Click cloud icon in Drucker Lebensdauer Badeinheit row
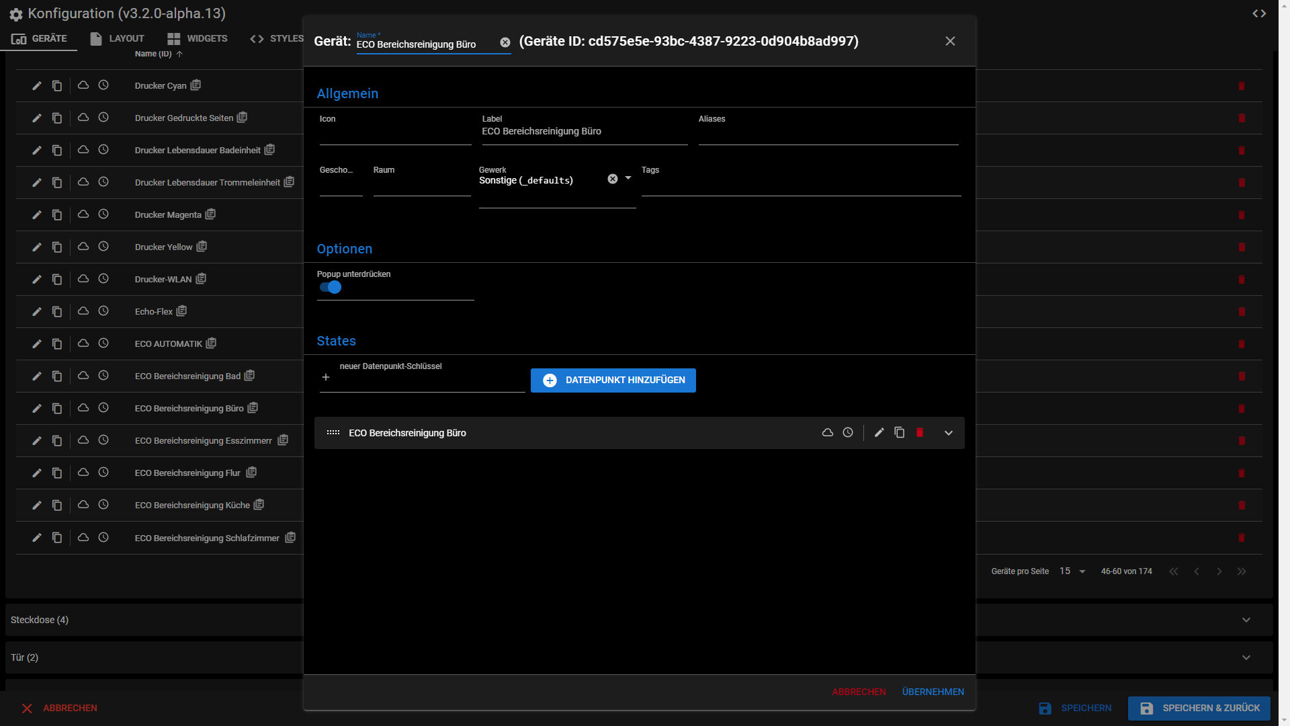 [83, 150]
